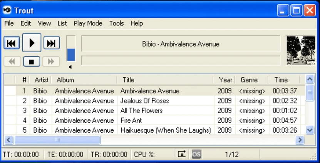Screen dimensions: 320x163
Task: Click the Trout fish title icon
Action: coord(7,10)
